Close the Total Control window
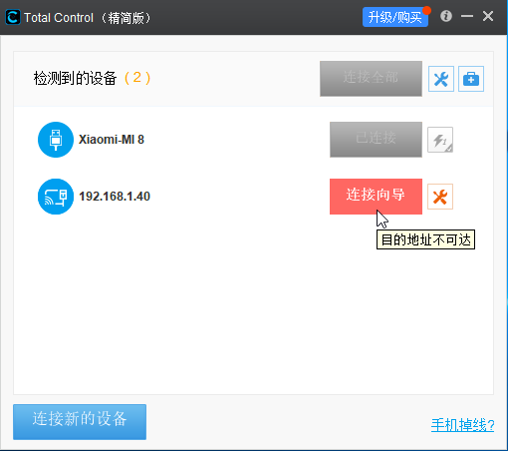508x451 pixels. click(488, 16)
